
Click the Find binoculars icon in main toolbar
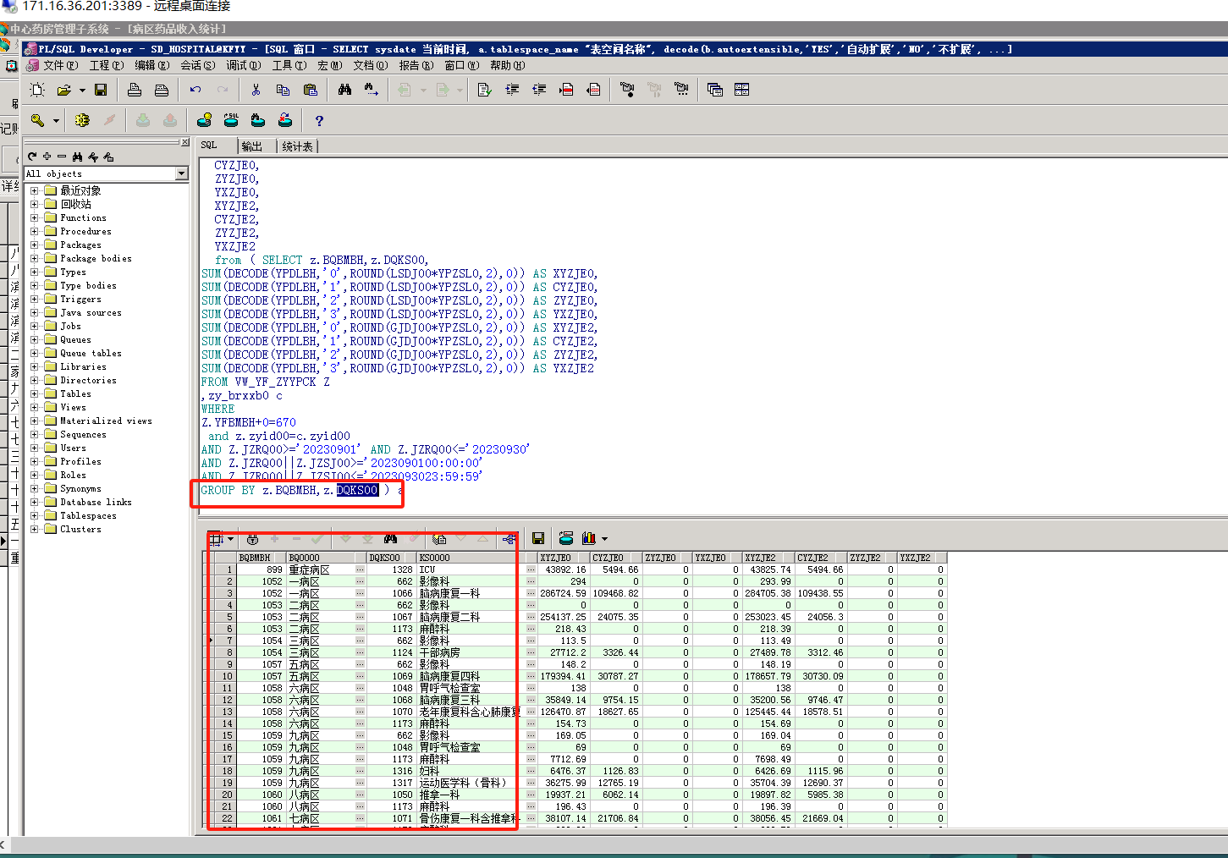pos(344,90)
